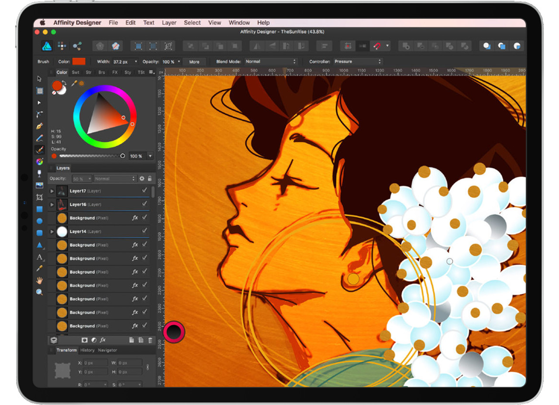Select the Fill tool color wheel
Viewport: 559px width, 405px height.
pos(39,162)
